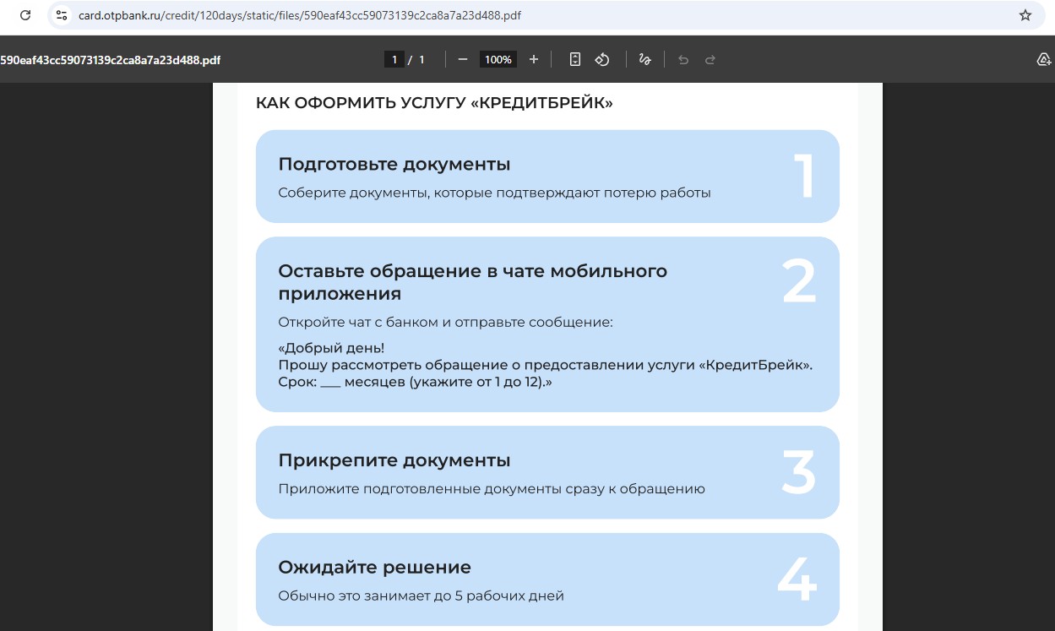Viewport: 1055px width, 631px height.
Task: Click the fit to page icon
Action: click(x=575, y=59)
